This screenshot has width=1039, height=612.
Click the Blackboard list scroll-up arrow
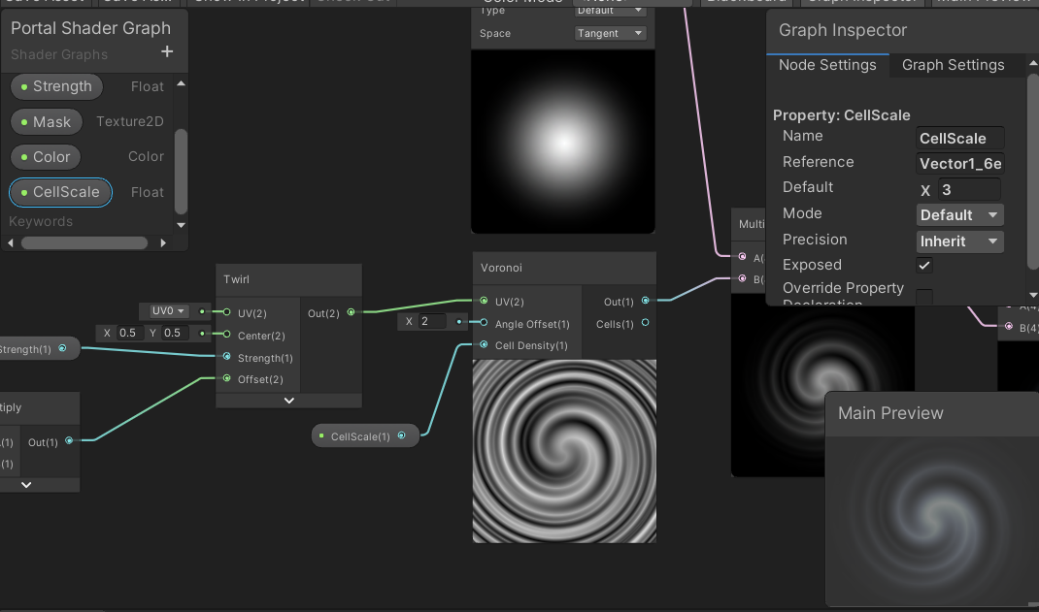(181, 84)
